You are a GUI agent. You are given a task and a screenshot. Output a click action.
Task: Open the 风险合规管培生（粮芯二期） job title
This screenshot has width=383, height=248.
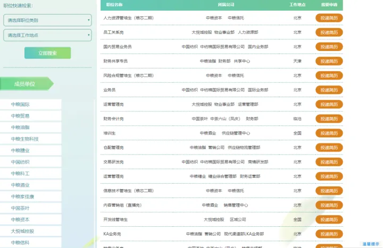(129, 75)
